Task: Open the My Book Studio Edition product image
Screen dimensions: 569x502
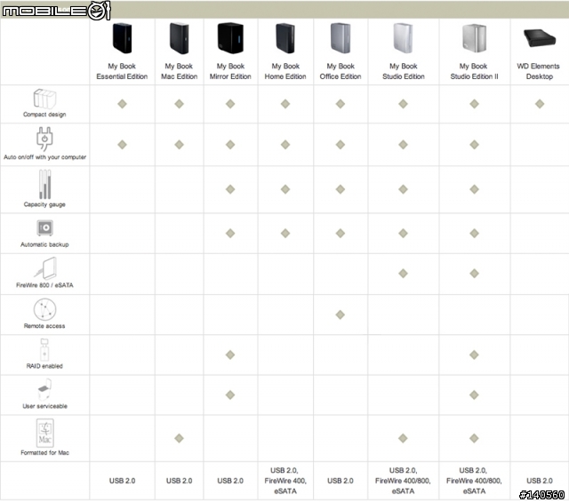Action: [x=403, y=38]
